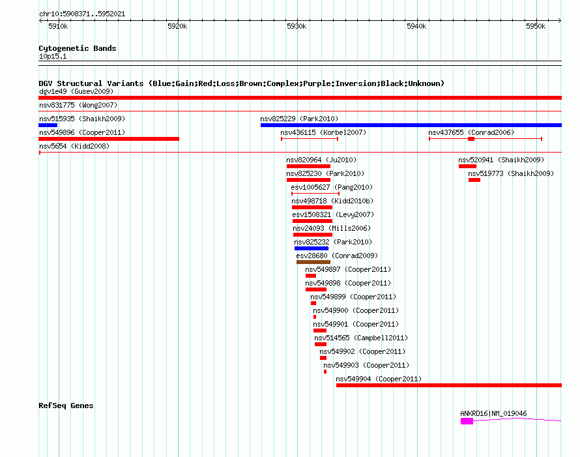Image resolution: width=580 pixels, height=457 pixels.
Task: Select the blue nsv515935 gain bar
Action: 48,125
